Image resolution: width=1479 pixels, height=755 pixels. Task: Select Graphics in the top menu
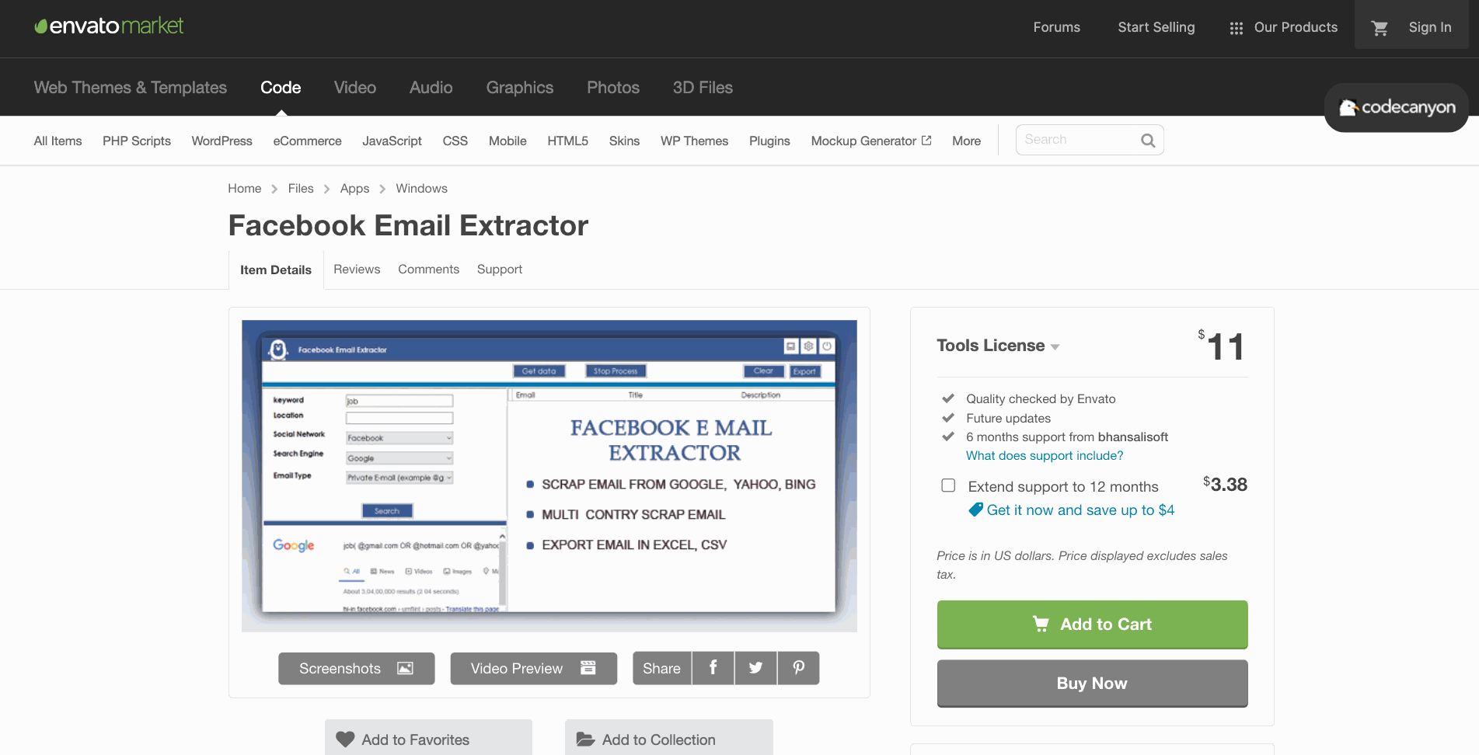[x=519, y=88]
